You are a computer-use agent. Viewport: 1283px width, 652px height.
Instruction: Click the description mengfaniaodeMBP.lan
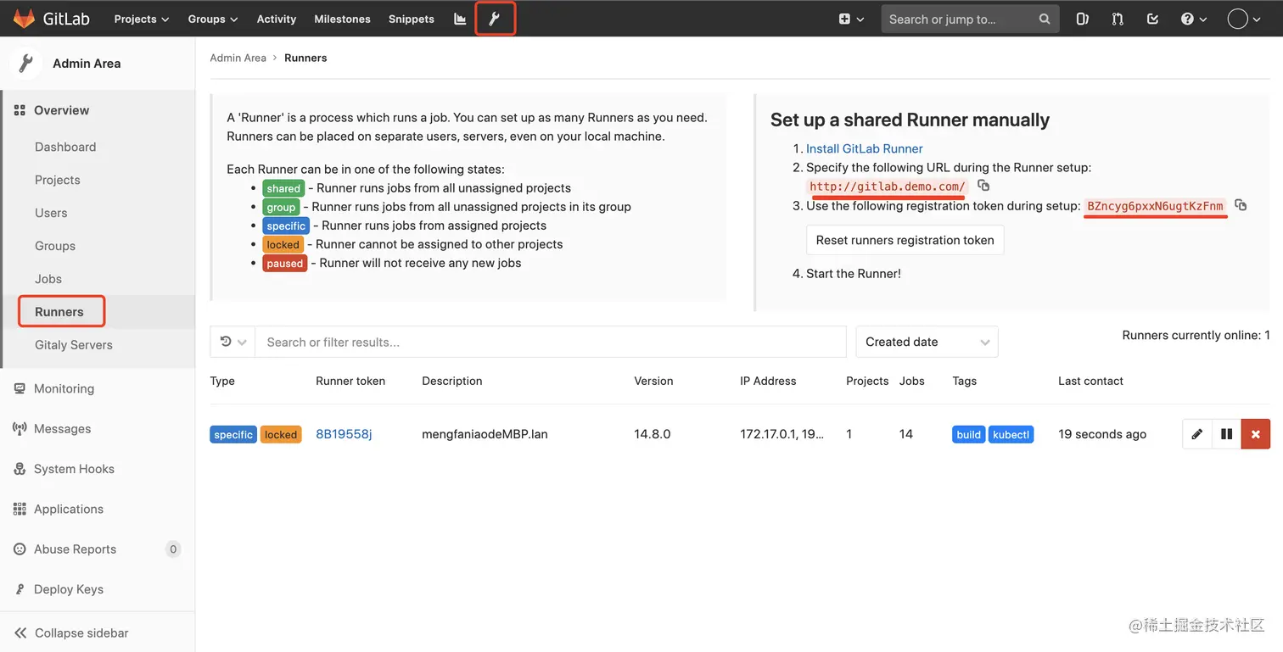[485, 434]
